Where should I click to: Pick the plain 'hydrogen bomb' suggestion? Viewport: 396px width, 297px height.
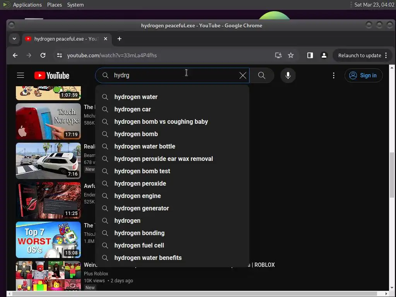tap(172, 134)
